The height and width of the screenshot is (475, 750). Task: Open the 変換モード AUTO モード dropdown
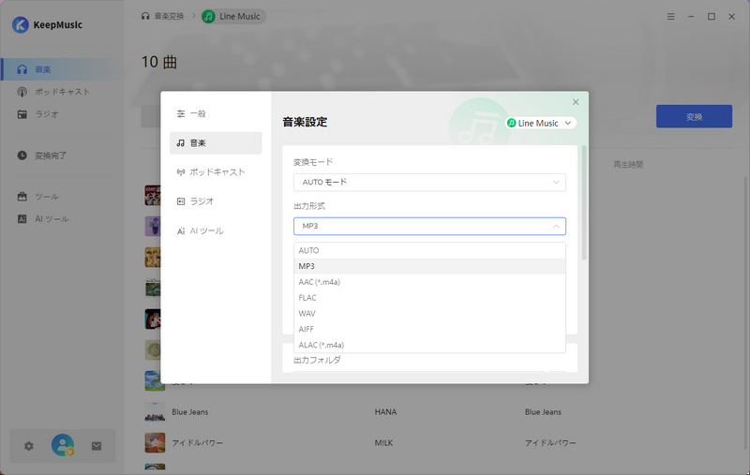pos(429,182)
